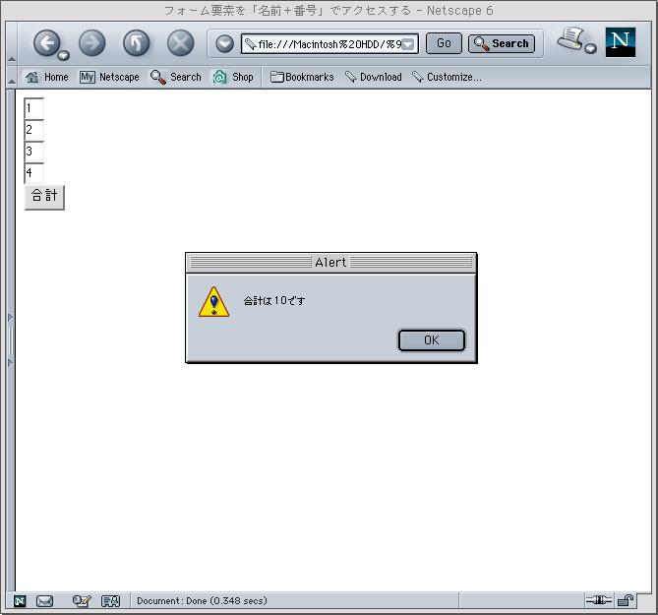Open the Address Book icon in the status bar
658x615 pixels.
111,601
